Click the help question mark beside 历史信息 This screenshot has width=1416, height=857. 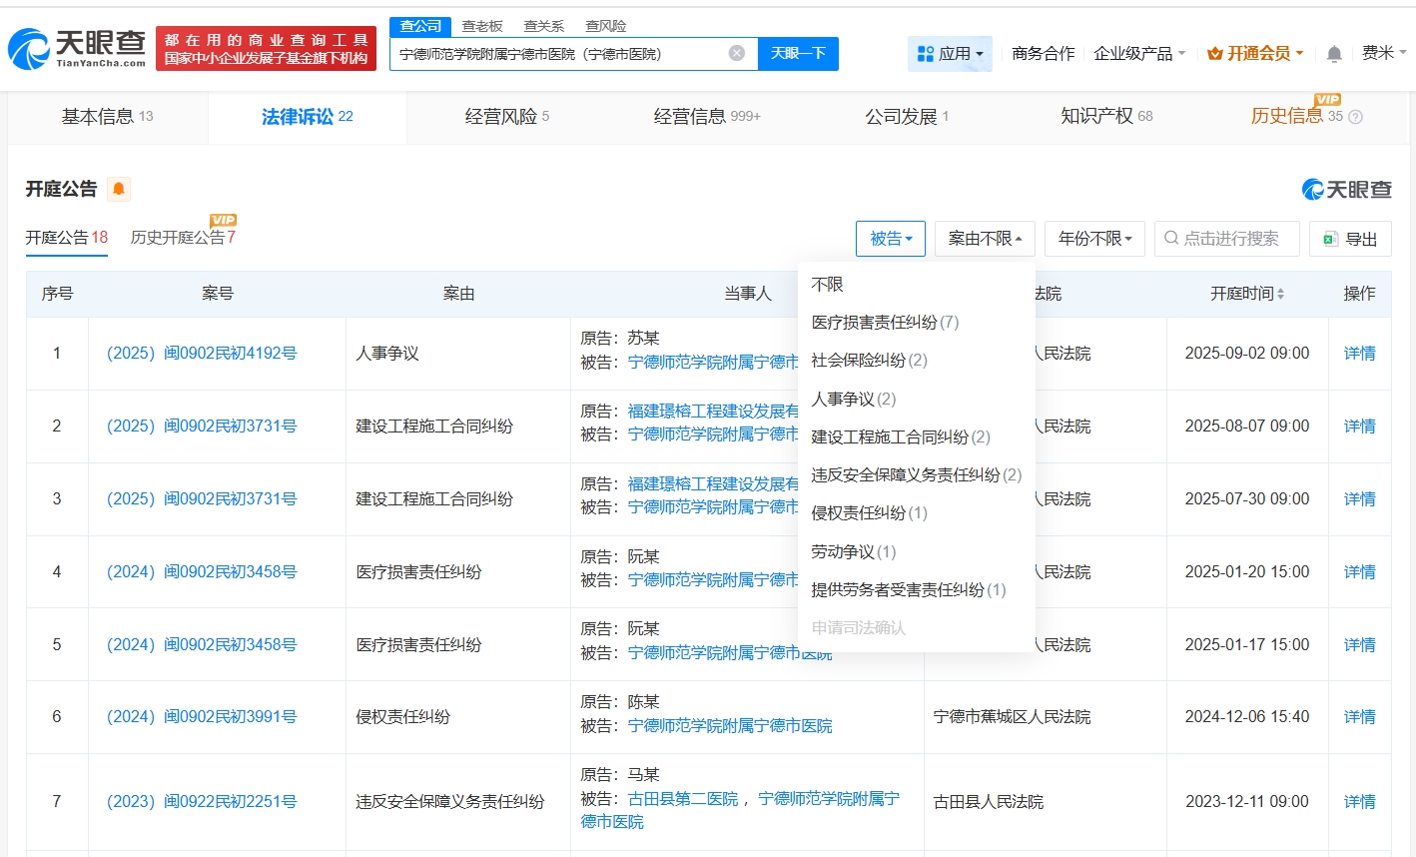pyautogui.click(x=1355, y=117)
